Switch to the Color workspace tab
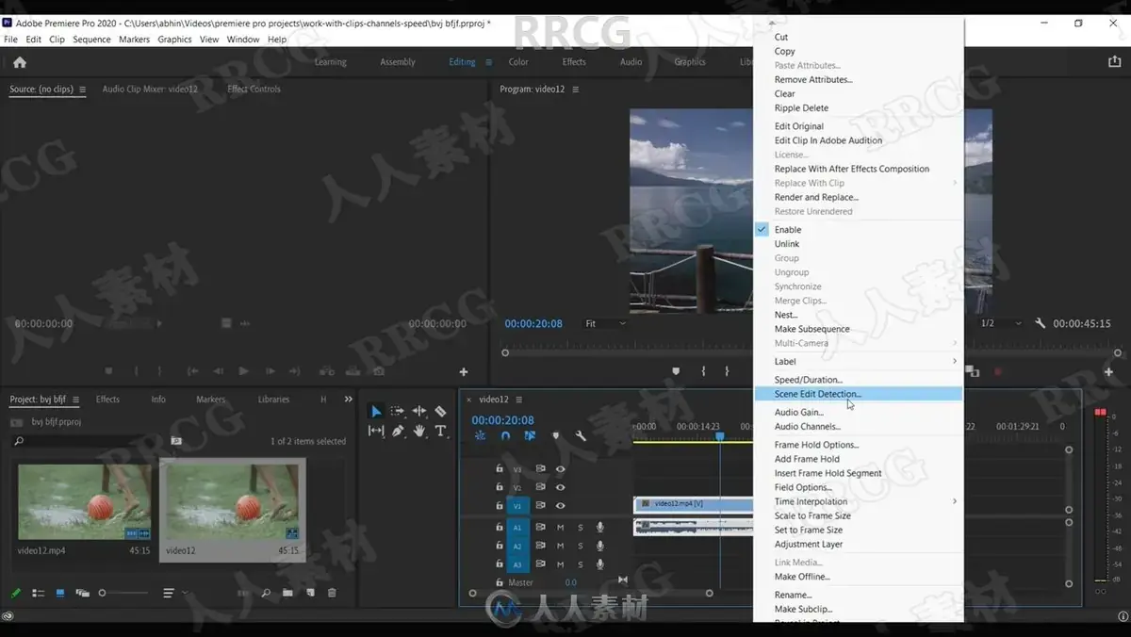The image size is (1131, 637). (x=518, y=62)
